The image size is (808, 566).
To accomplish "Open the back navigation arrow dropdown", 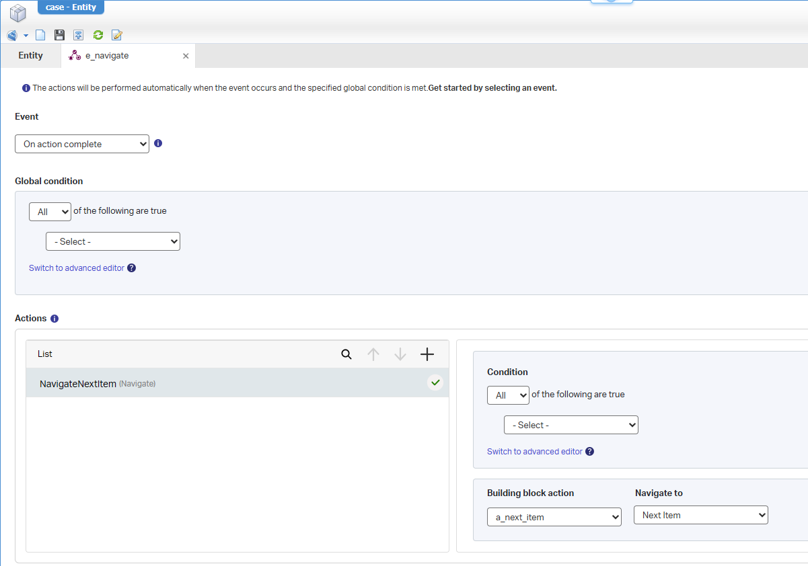I will 26,36.
